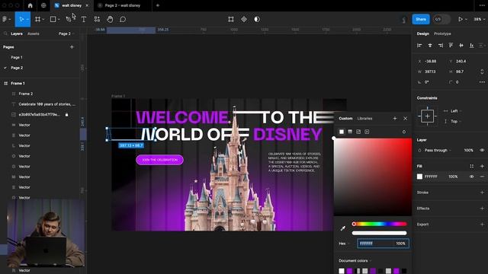Image resolution: width=488 pixels, height=274 pixels.
Task: Open the Page 2 dropdown in layers panel
Action: pyautogui.click(x=66, y=33)
